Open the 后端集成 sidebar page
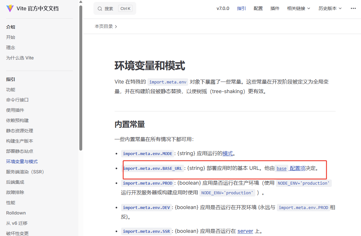 [15, 182]
